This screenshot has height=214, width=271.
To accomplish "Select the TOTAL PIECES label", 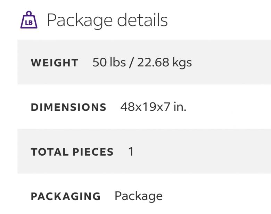I will (x=72, y=152).
